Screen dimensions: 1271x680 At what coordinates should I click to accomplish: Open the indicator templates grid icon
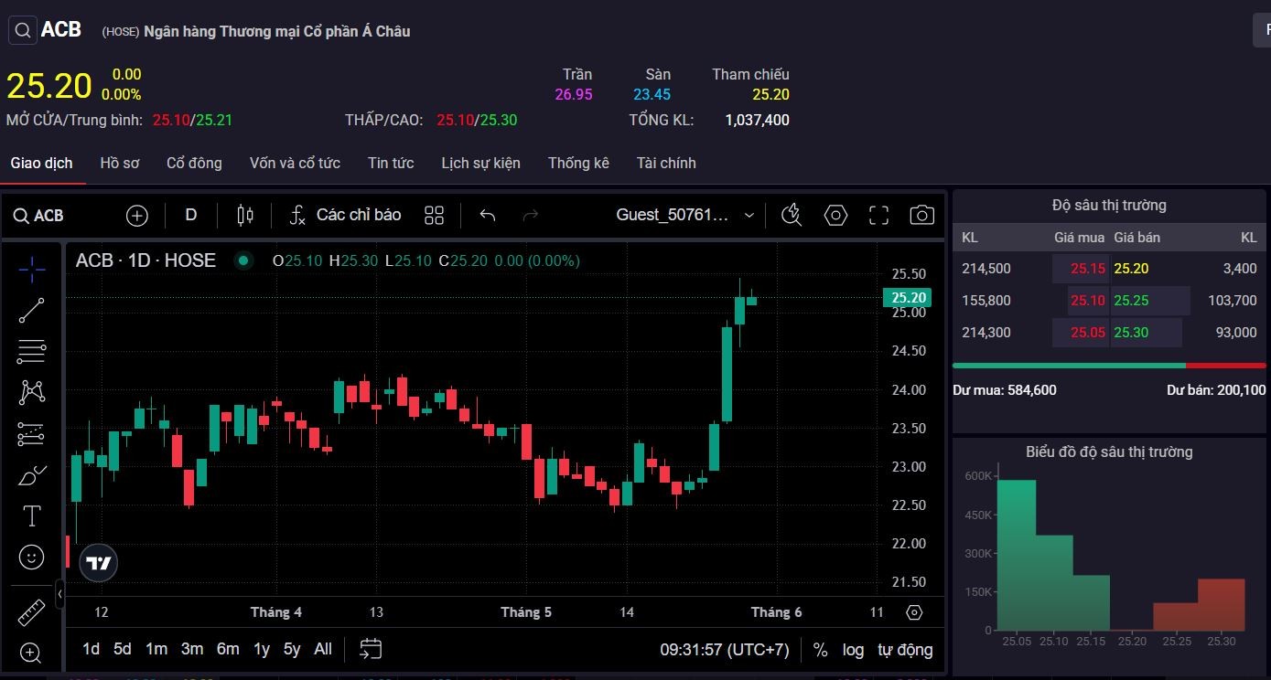coord(434,216)
